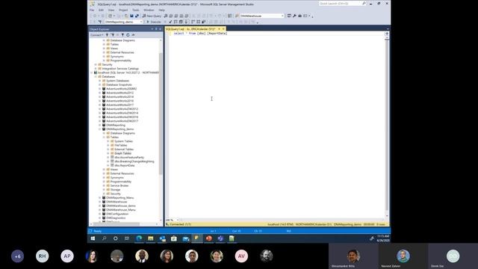Click the Save file icon in the toolbar
Viewport: 478px width, 269px height.
tap(131, 16)
